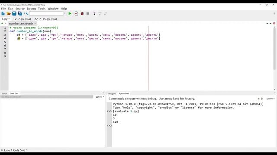Click the Python 3.10.0 version line in the shell
Screen dimensions: 277x155
[188, 104]
